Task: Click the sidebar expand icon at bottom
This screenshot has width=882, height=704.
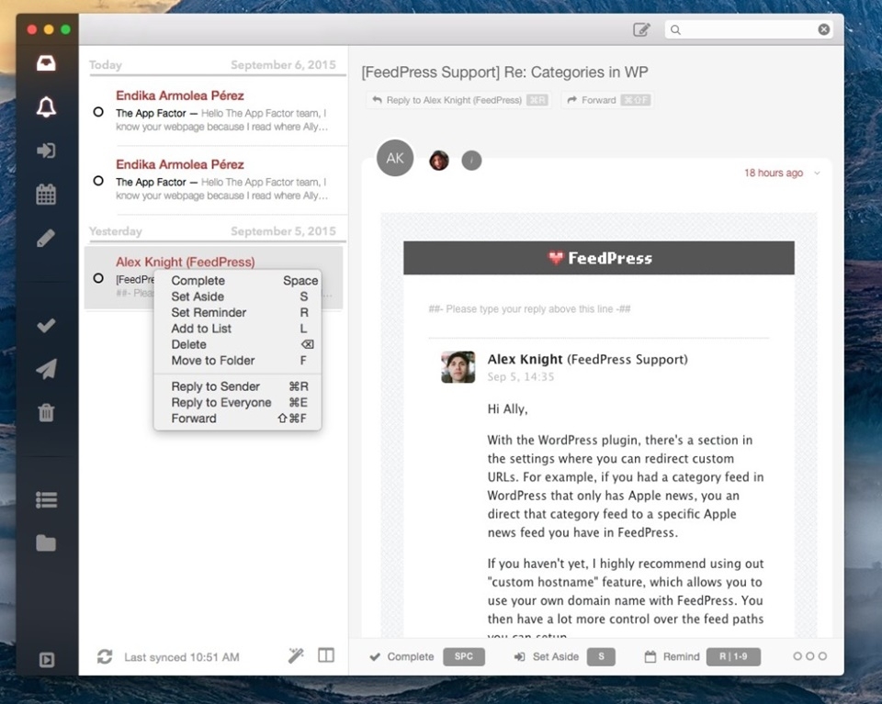Action: click(47, 660)
